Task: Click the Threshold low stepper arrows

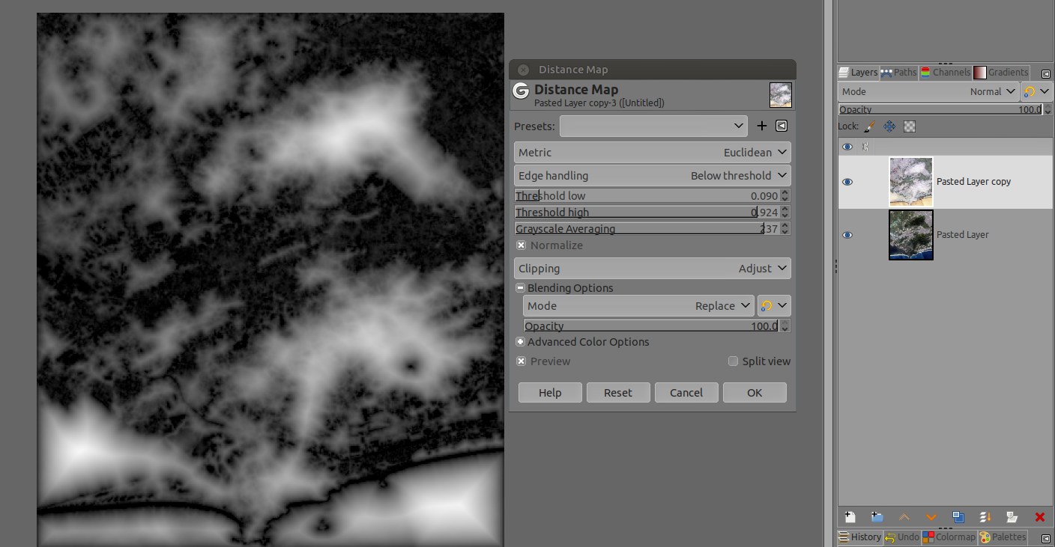Action: [785, 196]
